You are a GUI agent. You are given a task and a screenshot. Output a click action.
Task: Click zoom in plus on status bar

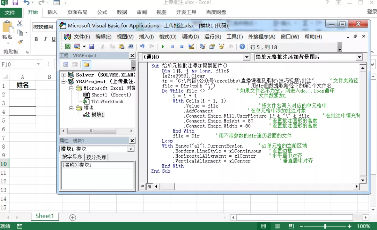point(349,226)
